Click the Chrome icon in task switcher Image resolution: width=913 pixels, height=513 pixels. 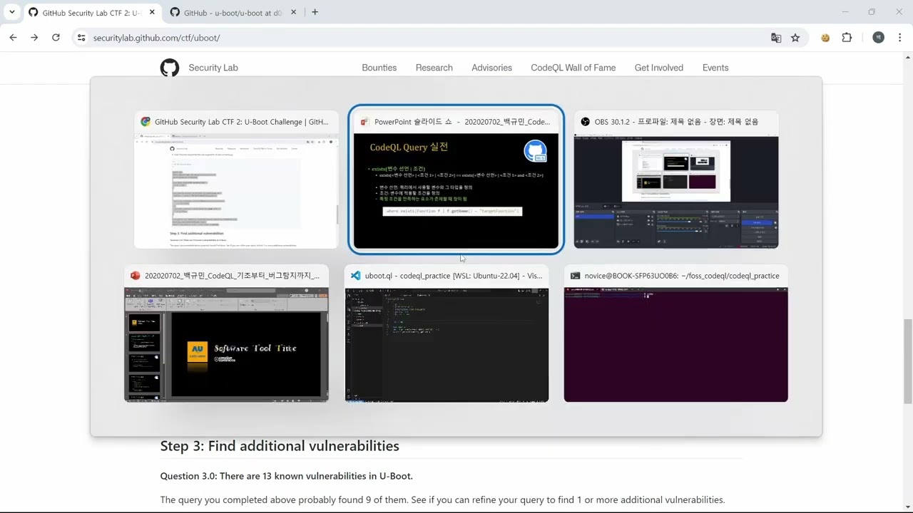[x=146, y=122]
